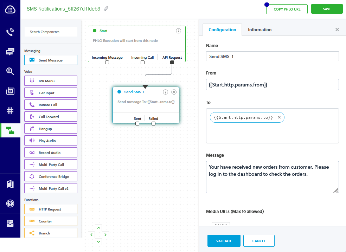346x252 pixels.
Task: Open the Voice section in the sidebar
Action: [x=10, y=32]
